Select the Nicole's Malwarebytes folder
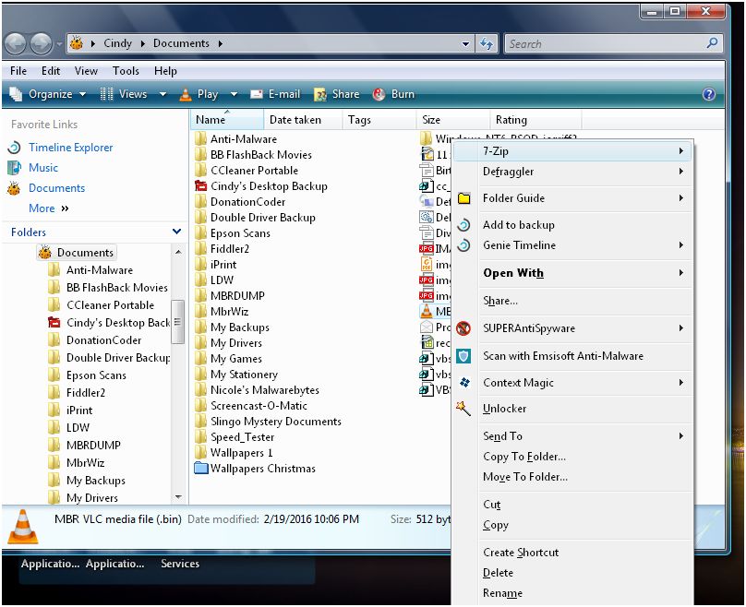 (x=265, y=390)
